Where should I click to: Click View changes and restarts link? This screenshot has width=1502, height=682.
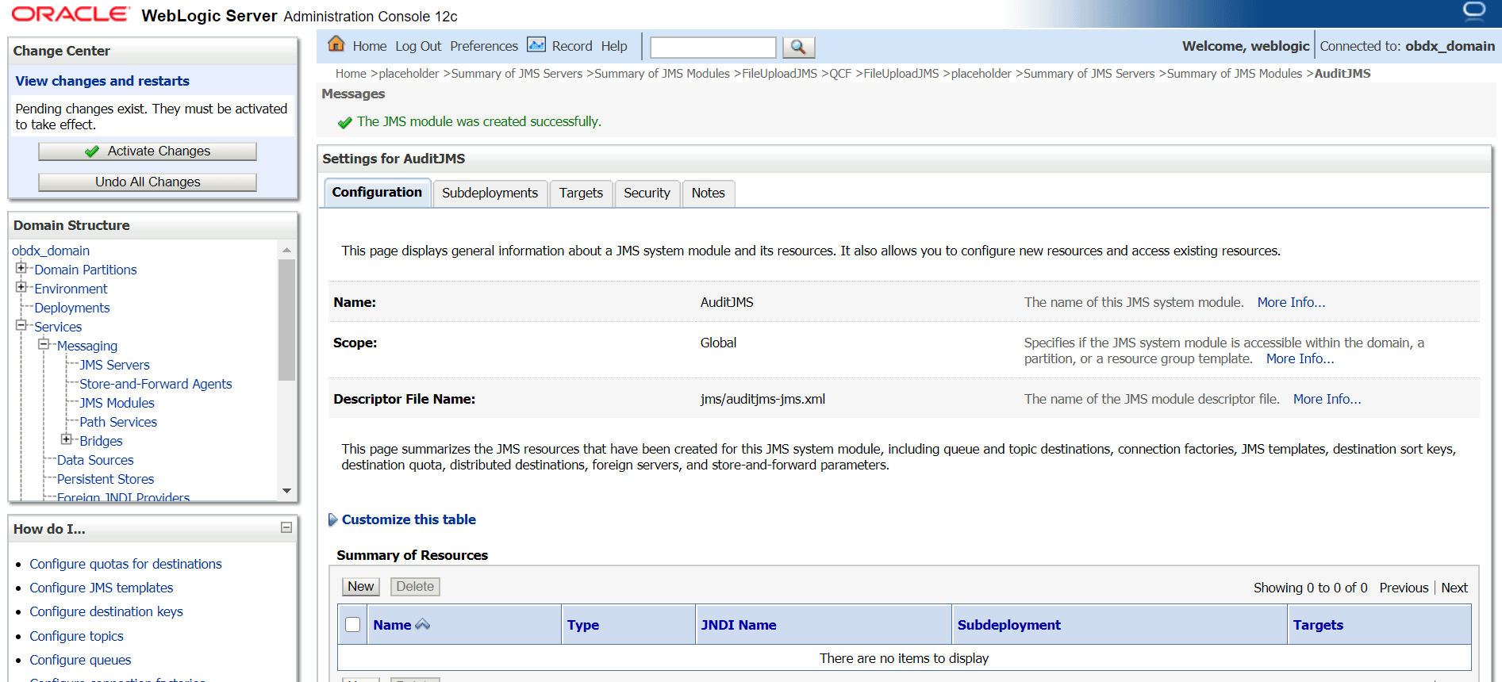coord(102,81)
